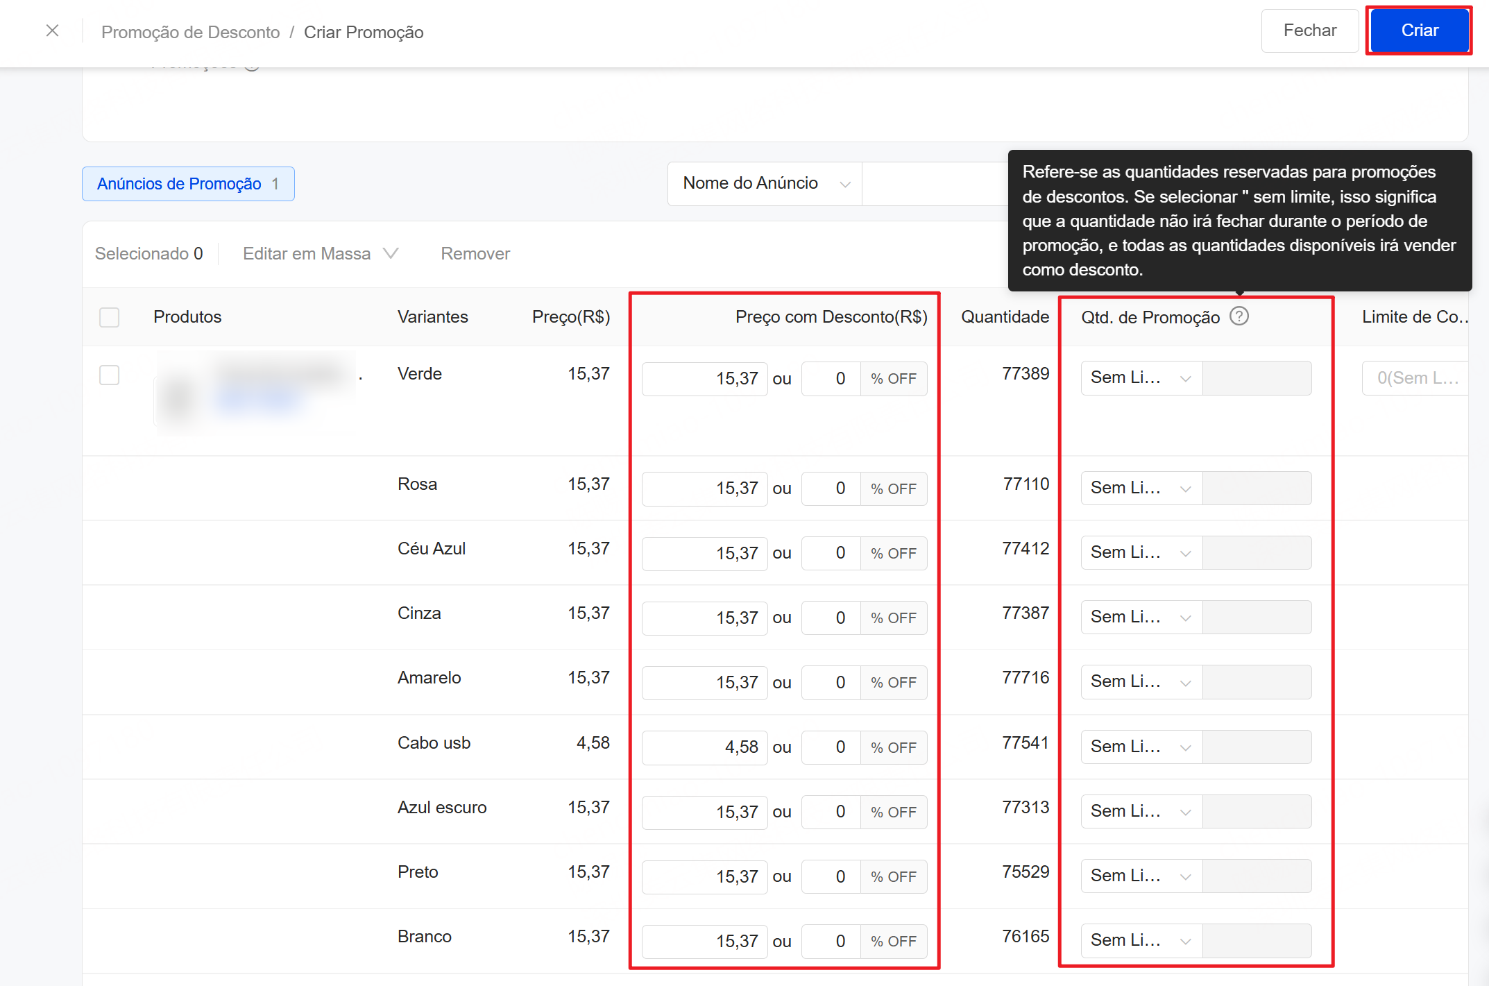Click the Criar button
This screenshot has width=1489, height=986.
coord(1419,31)
